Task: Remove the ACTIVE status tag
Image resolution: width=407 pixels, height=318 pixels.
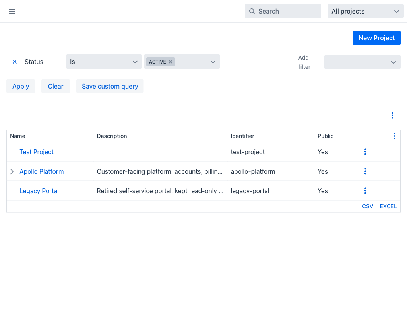Action: (171, 62)
